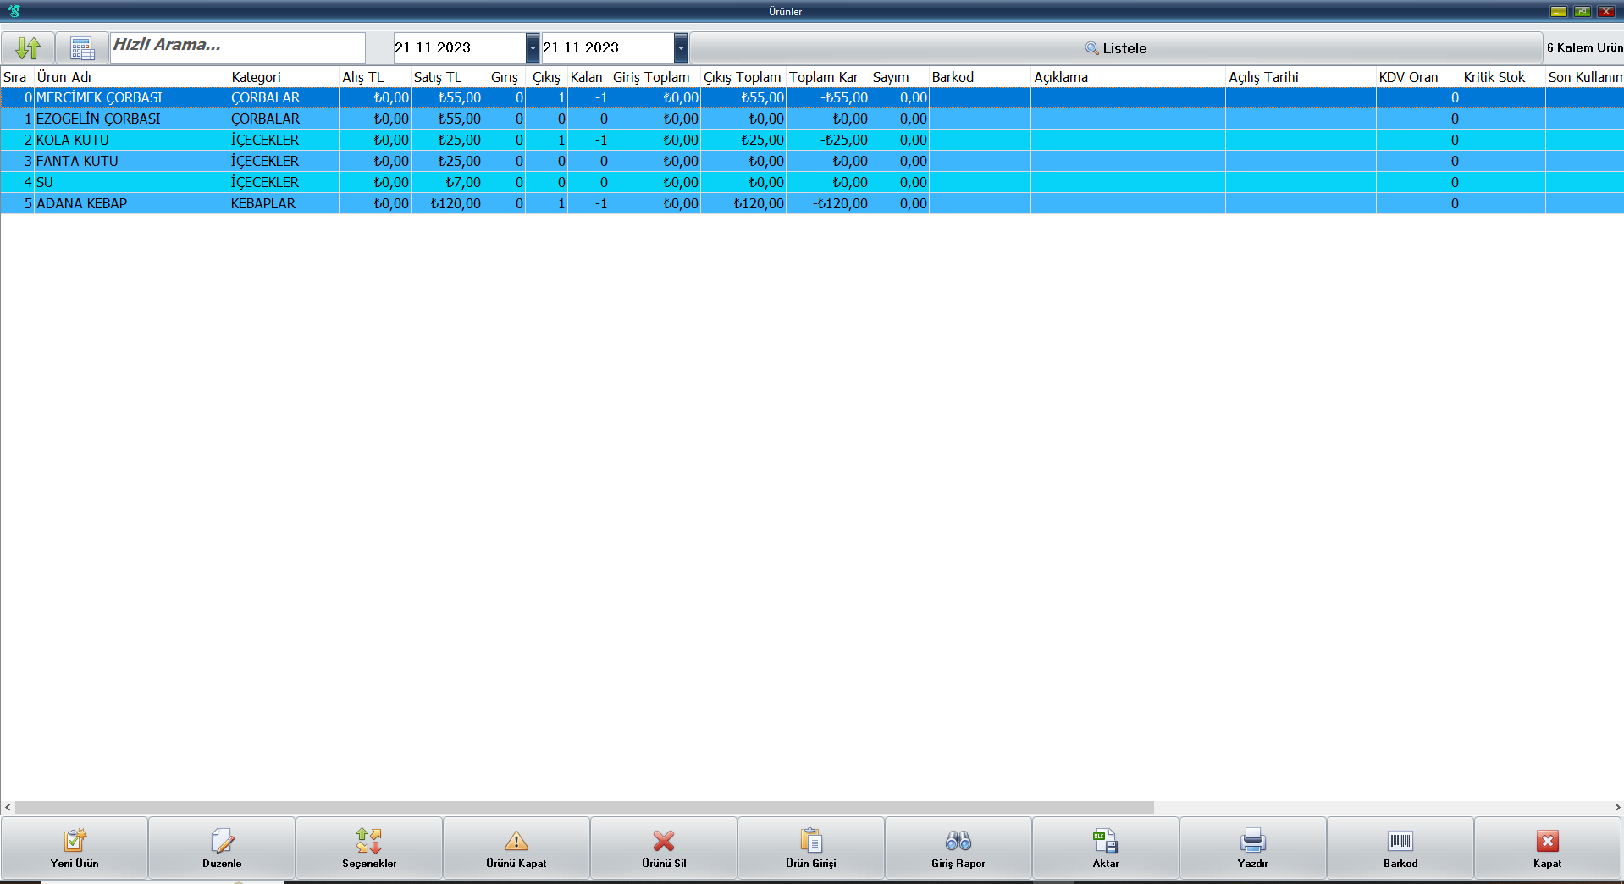Click the scrollbar right arrow

[x=1617, y=808]
